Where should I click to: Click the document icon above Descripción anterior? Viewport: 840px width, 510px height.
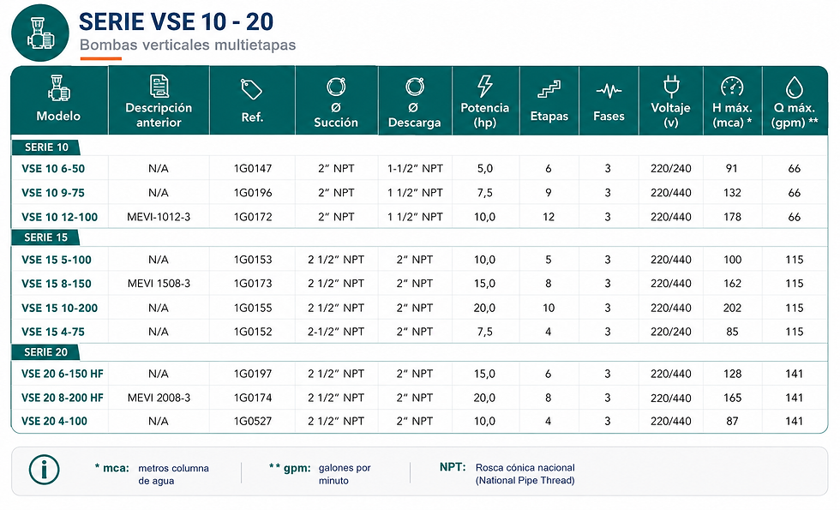(159, 87)
